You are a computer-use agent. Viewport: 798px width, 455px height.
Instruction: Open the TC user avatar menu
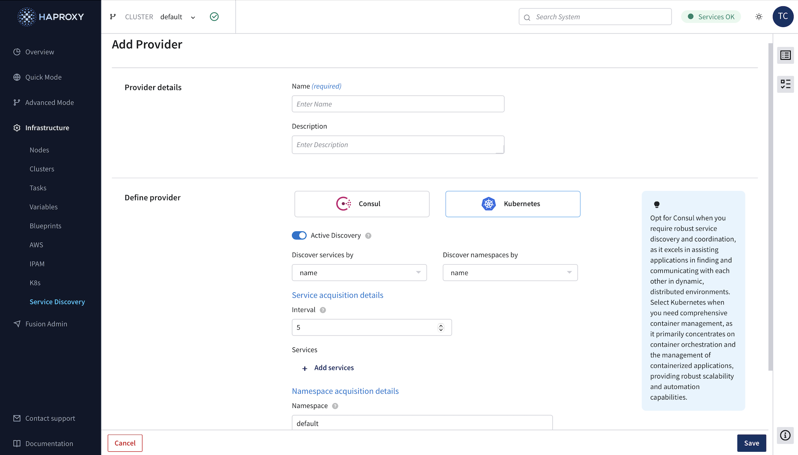(783, 17)
